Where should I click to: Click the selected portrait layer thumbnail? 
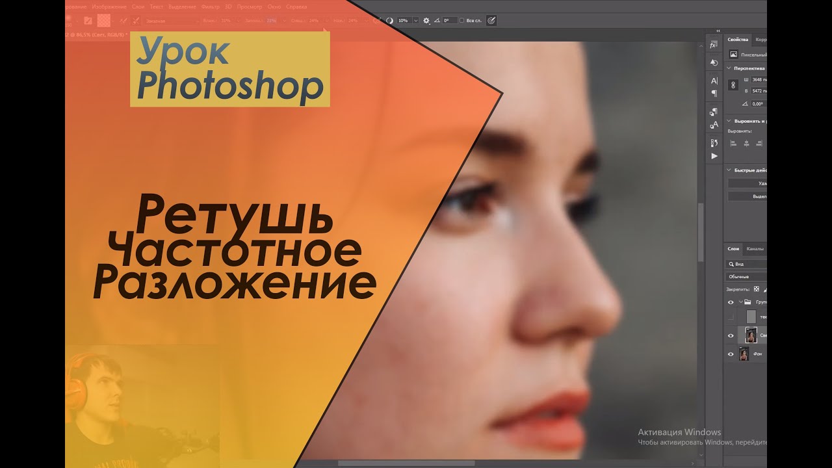[x=751, y=335]
